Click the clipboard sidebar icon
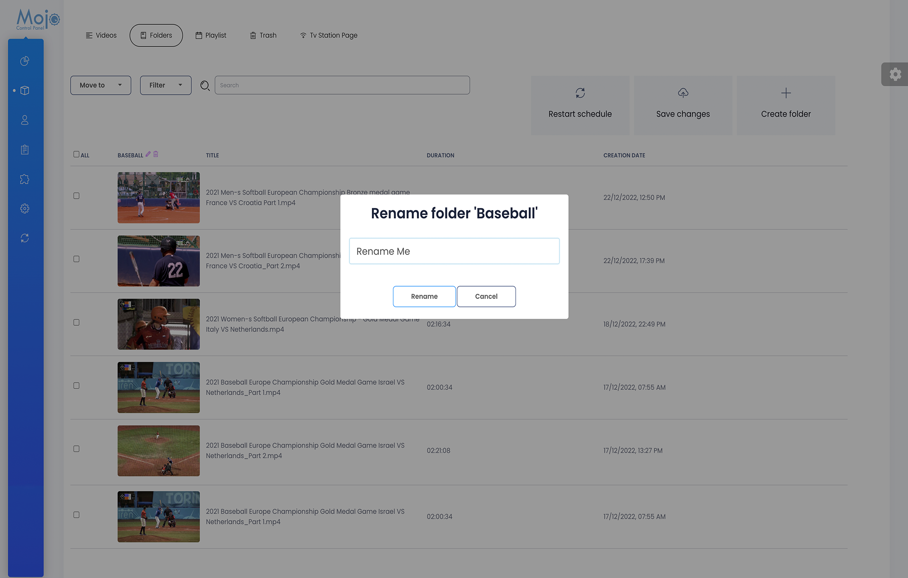908x578 pixels. [x=25, y=149]
